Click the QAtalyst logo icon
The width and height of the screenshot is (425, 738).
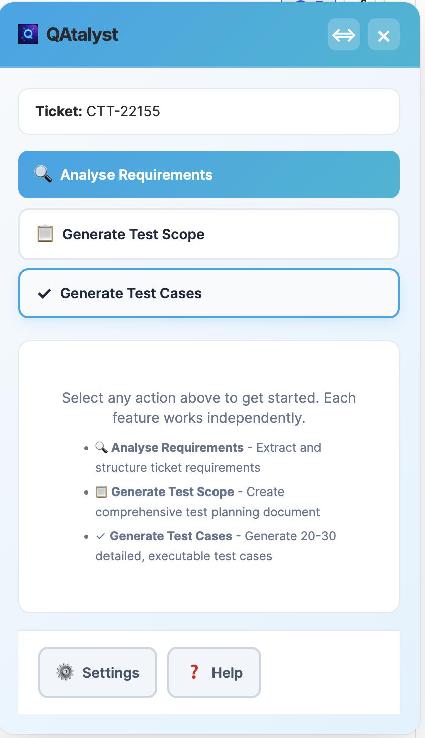pyautogui.click(x=28, y=34)
